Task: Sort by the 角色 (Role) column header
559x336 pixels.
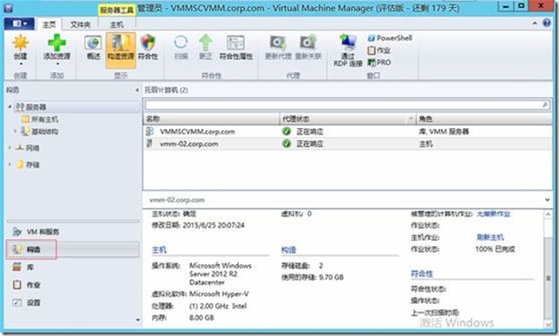Action: pos(484,119)
